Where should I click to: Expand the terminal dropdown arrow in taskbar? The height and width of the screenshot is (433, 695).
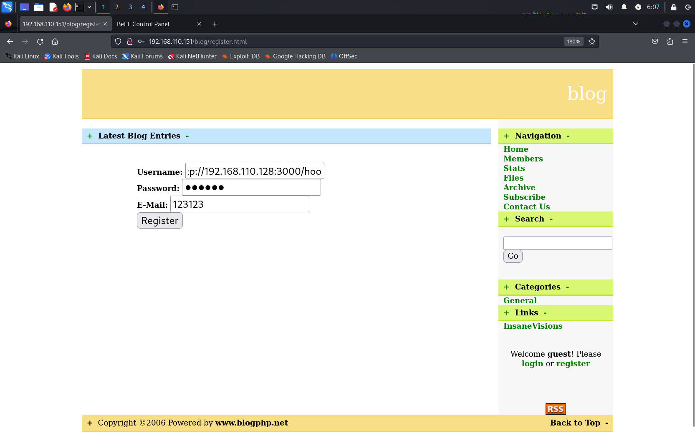89,7
